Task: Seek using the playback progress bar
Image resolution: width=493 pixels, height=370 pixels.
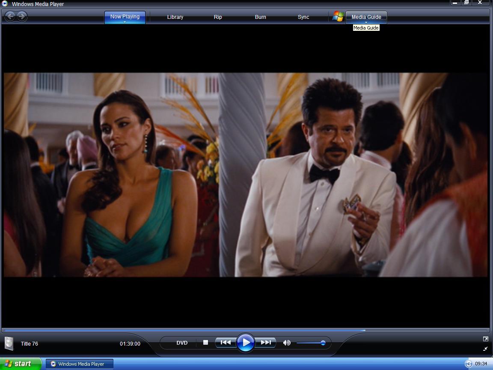Action: pyautogui.click(x=246, y=330)
